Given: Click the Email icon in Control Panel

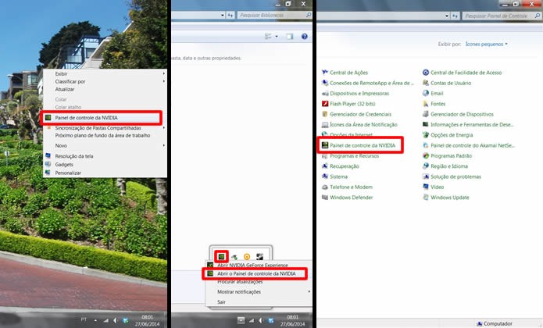Looking at the screenshot, I should [426, 93].
